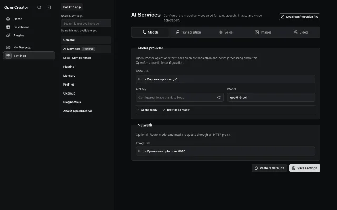Go to Plugins in the main sidebar
Viewport: 337px width, 210px height.
click(x=29, y=35)
